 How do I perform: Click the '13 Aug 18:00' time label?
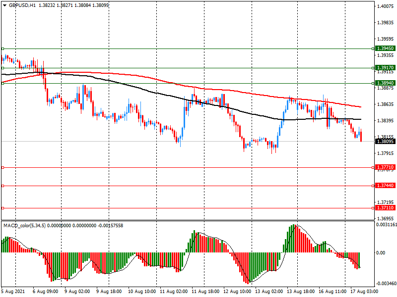(301, 292)
